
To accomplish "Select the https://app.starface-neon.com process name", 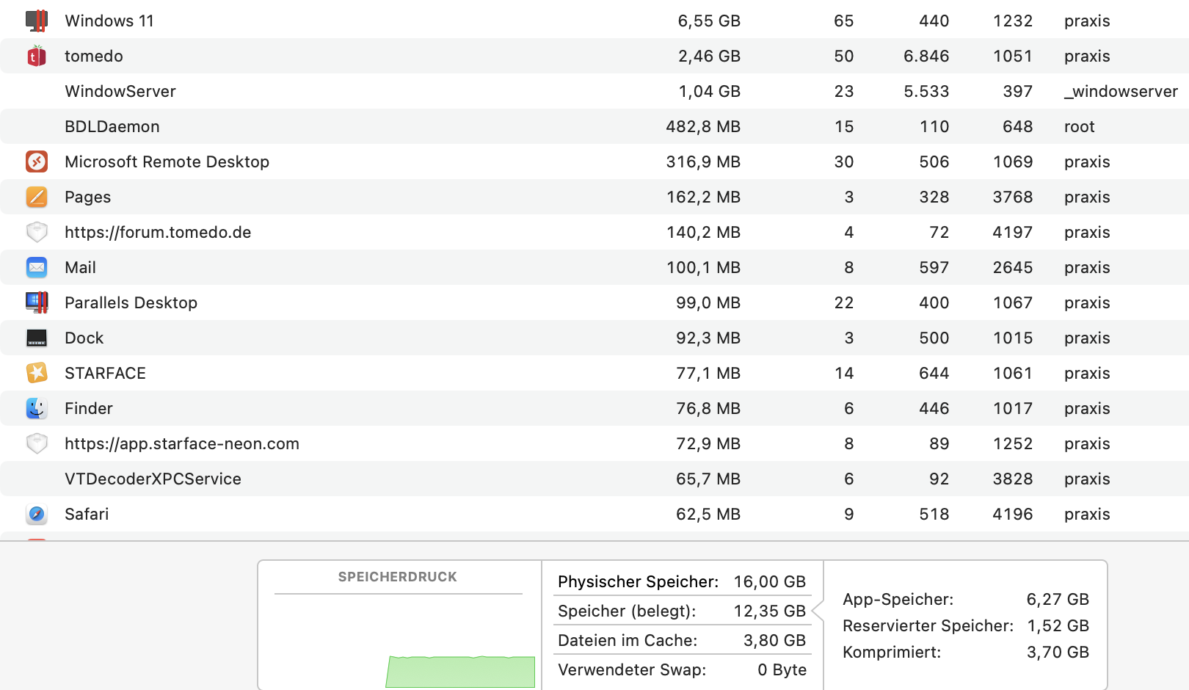I will coord(182,443).
